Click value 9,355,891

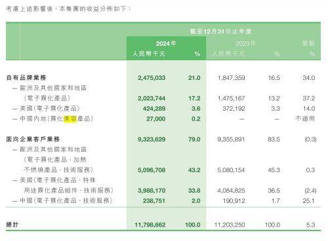(231, 139)
